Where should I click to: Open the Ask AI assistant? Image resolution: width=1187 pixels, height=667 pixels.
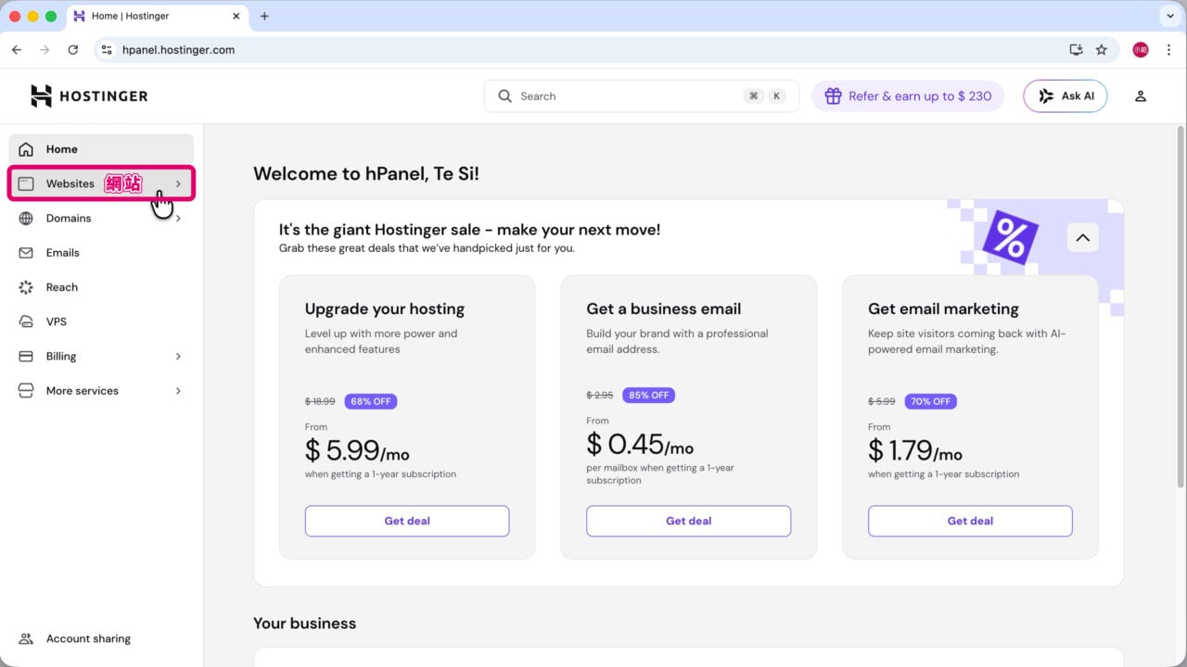coord(1065,95)
